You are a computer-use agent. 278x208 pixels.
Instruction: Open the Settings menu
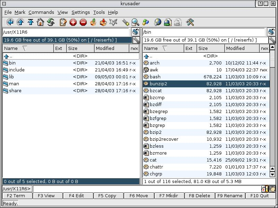81,12
